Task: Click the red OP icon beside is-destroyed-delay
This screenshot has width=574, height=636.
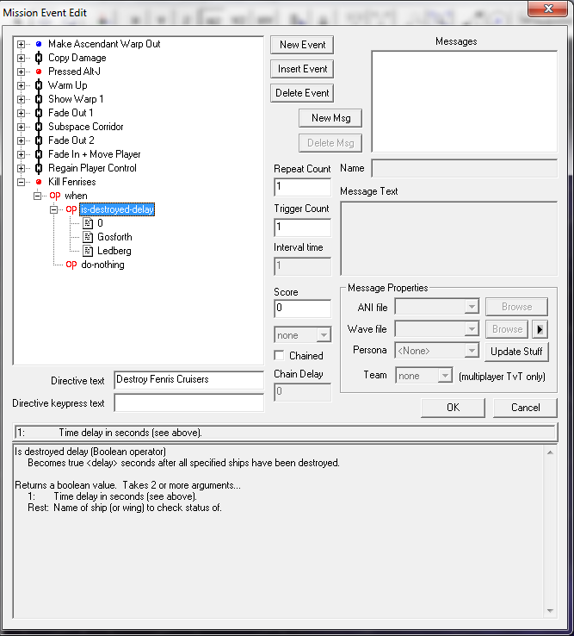Action: pyautogui.click(x=71, y=209)
